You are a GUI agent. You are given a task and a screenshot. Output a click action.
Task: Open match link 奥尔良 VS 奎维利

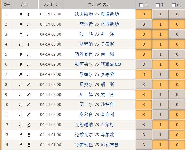97,115
